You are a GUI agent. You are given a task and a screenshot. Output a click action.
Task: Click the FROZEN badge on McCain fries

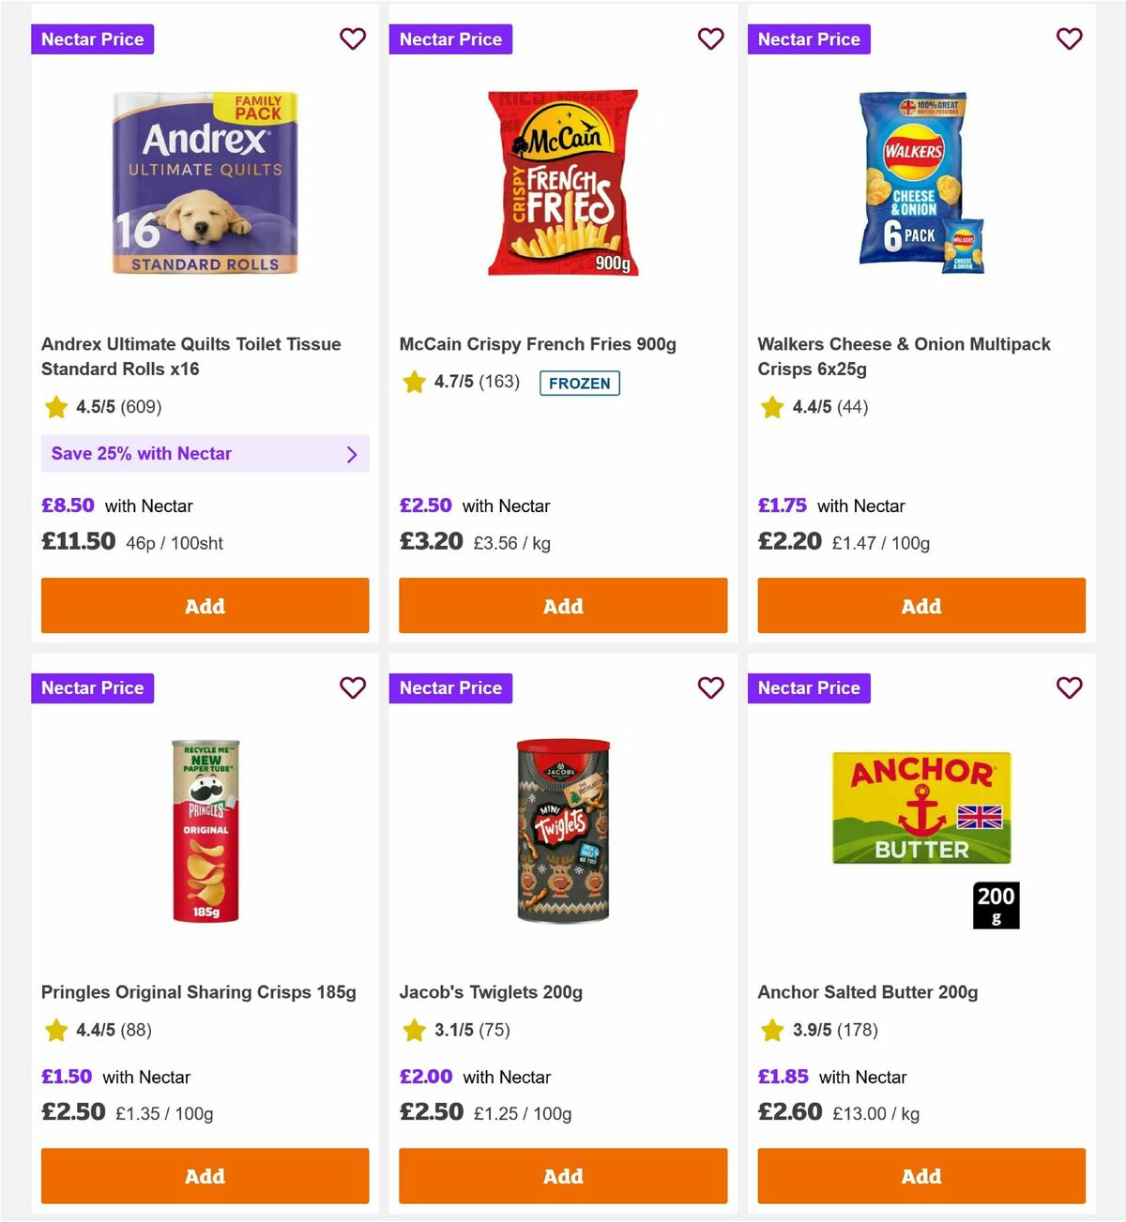579,383
